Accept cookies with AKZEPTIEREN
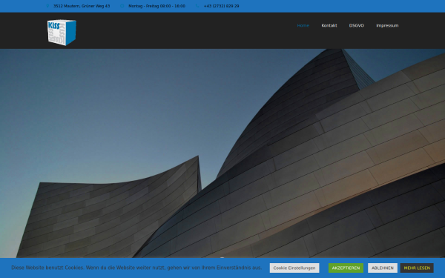Viewport: 445px width, 278px height. coord(346,268)
